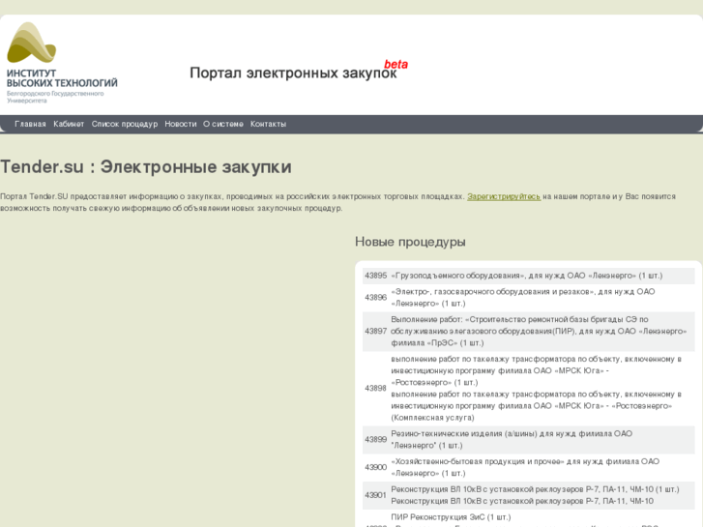The height and width of the screenshot is (527, 703).
Task: Click the Tender.su : Электронные закупки heading
Action: [x=146, y=167]
